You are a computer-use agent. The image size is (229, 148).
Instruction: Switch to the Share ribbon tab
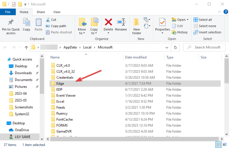coord(41,12)
